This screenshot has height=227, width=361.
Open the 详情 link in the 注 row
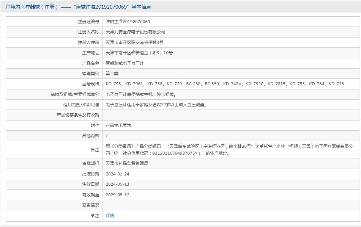[x=110, y=216]
